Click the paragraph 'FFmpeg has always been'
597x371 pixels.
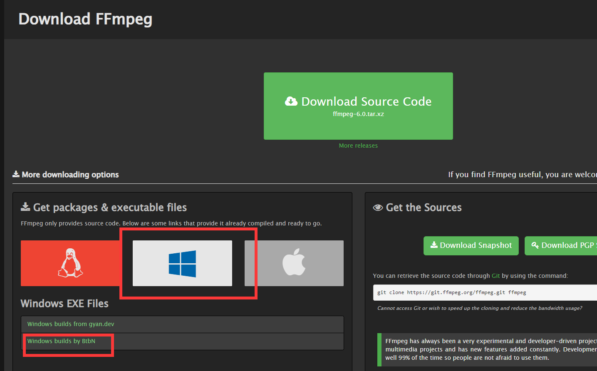pyautogui.click(x=491, y=349)
